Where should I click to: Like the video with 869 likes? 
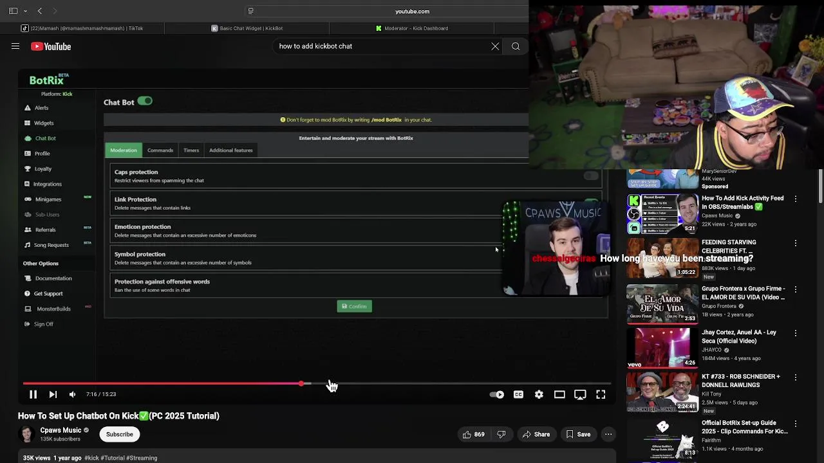[x=474, y=434]
